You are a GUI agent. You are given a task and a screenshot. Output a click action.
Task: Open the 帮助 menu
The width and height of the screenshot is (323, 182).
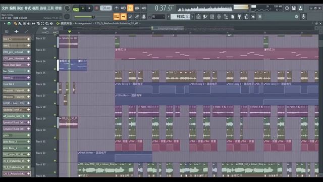tap(59, 8)
